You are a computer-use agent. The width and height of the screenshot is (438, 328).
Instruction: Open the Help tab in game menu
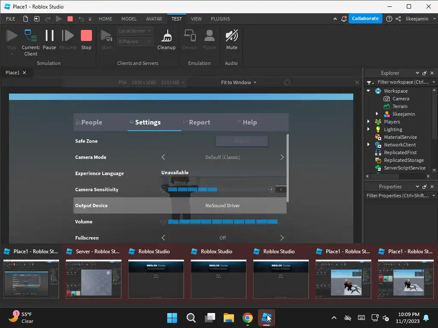pos(247,122)
